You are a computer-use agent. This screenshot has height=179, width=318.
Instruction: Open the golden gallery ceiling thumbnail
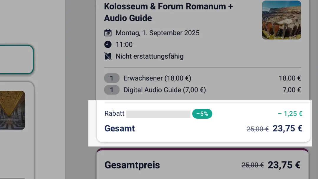click(12, 110)
